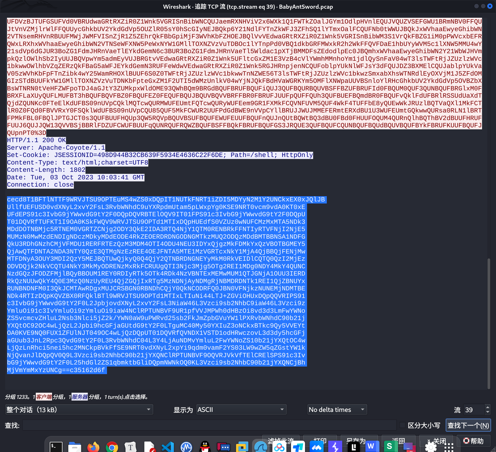The image size is (496, 452).
Task: Launch Google Chrome from the dock
Action: coord(112,447)
